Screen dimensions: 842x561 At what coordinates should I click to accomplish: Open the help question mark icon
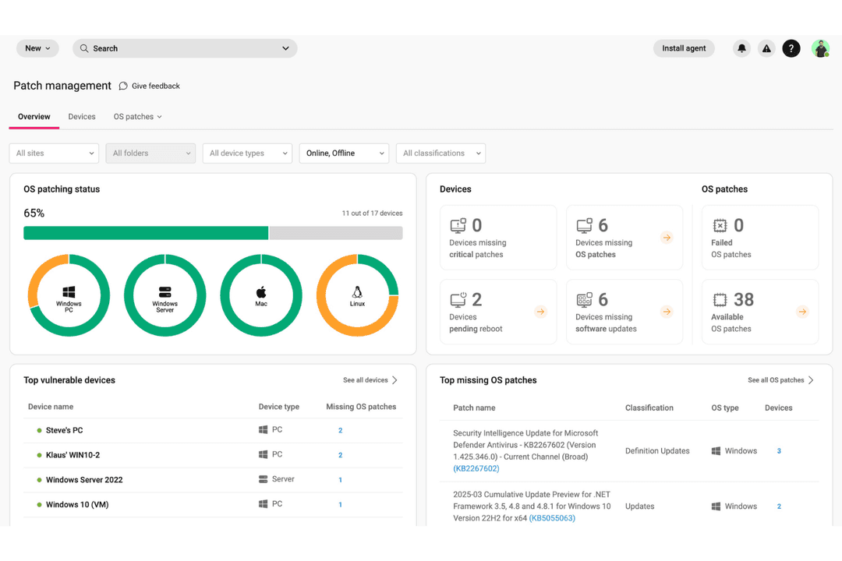point(791,48)
